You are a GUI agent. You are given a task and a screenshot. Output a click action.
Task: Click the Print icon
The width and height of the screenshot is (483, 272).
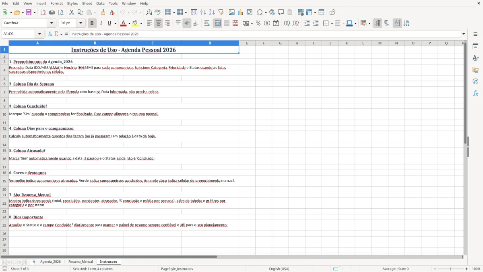(52, 12)
